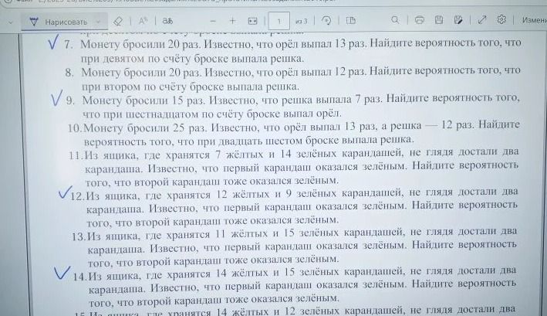Print the document using printer icon
The height and width of the screenshot is (316, 547).
click(x=420, y=20)
